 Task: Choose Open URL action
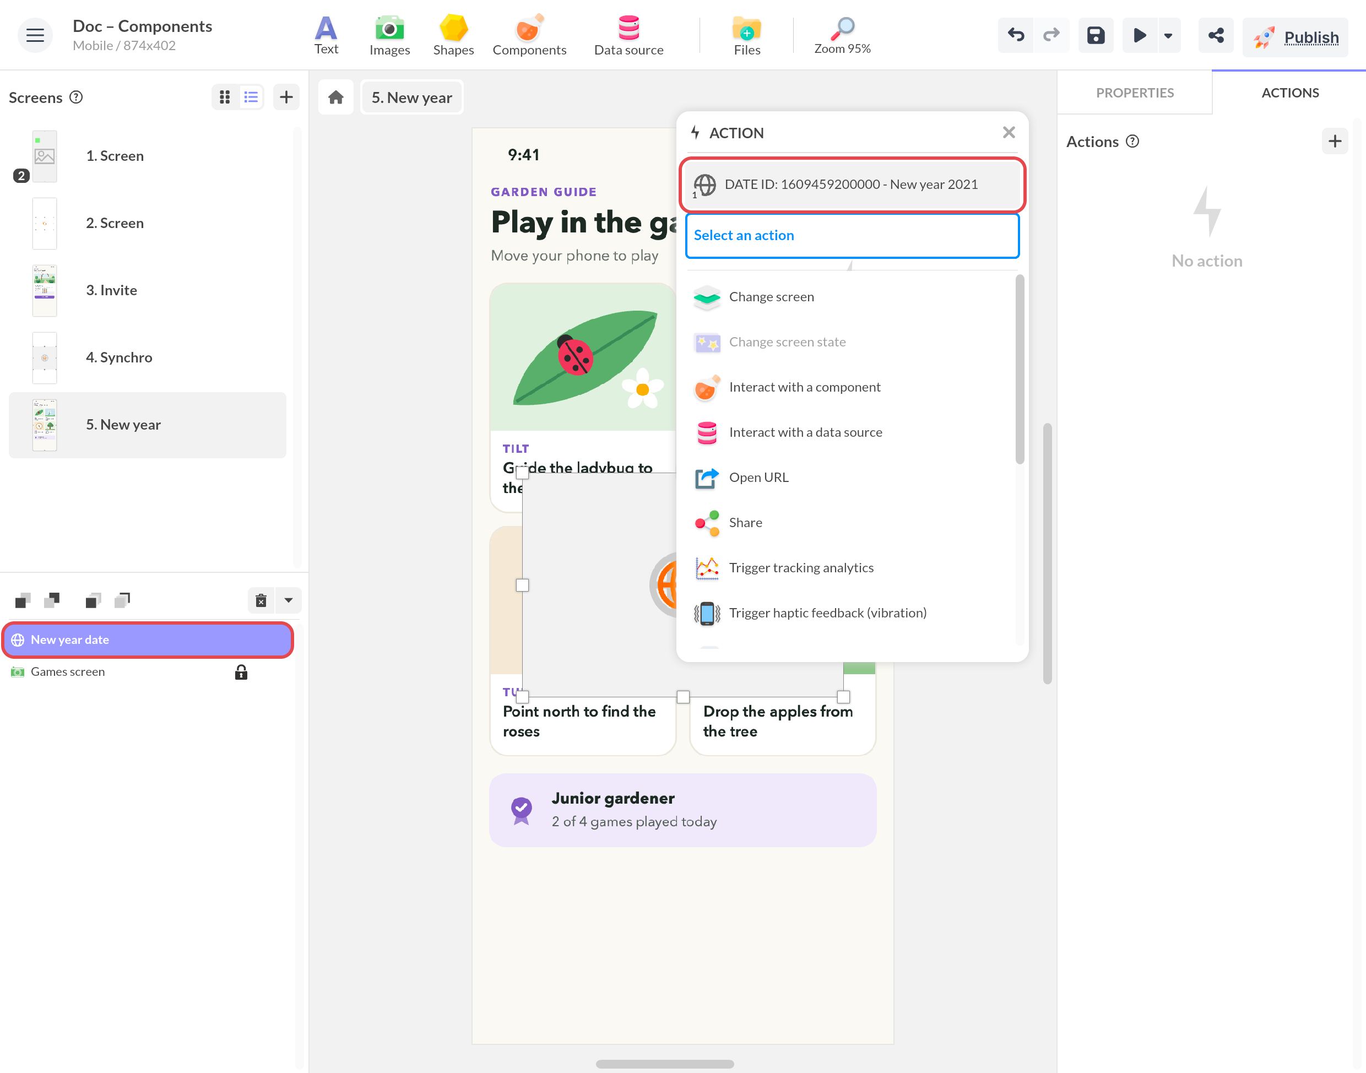point(852,478)
